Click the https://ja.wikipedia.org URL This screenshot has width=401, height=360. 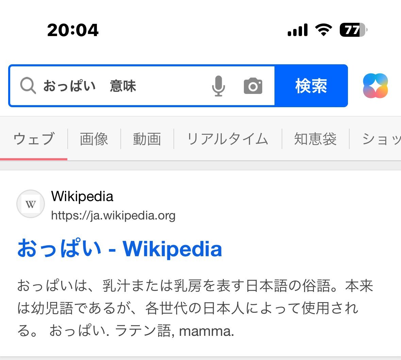113,215
